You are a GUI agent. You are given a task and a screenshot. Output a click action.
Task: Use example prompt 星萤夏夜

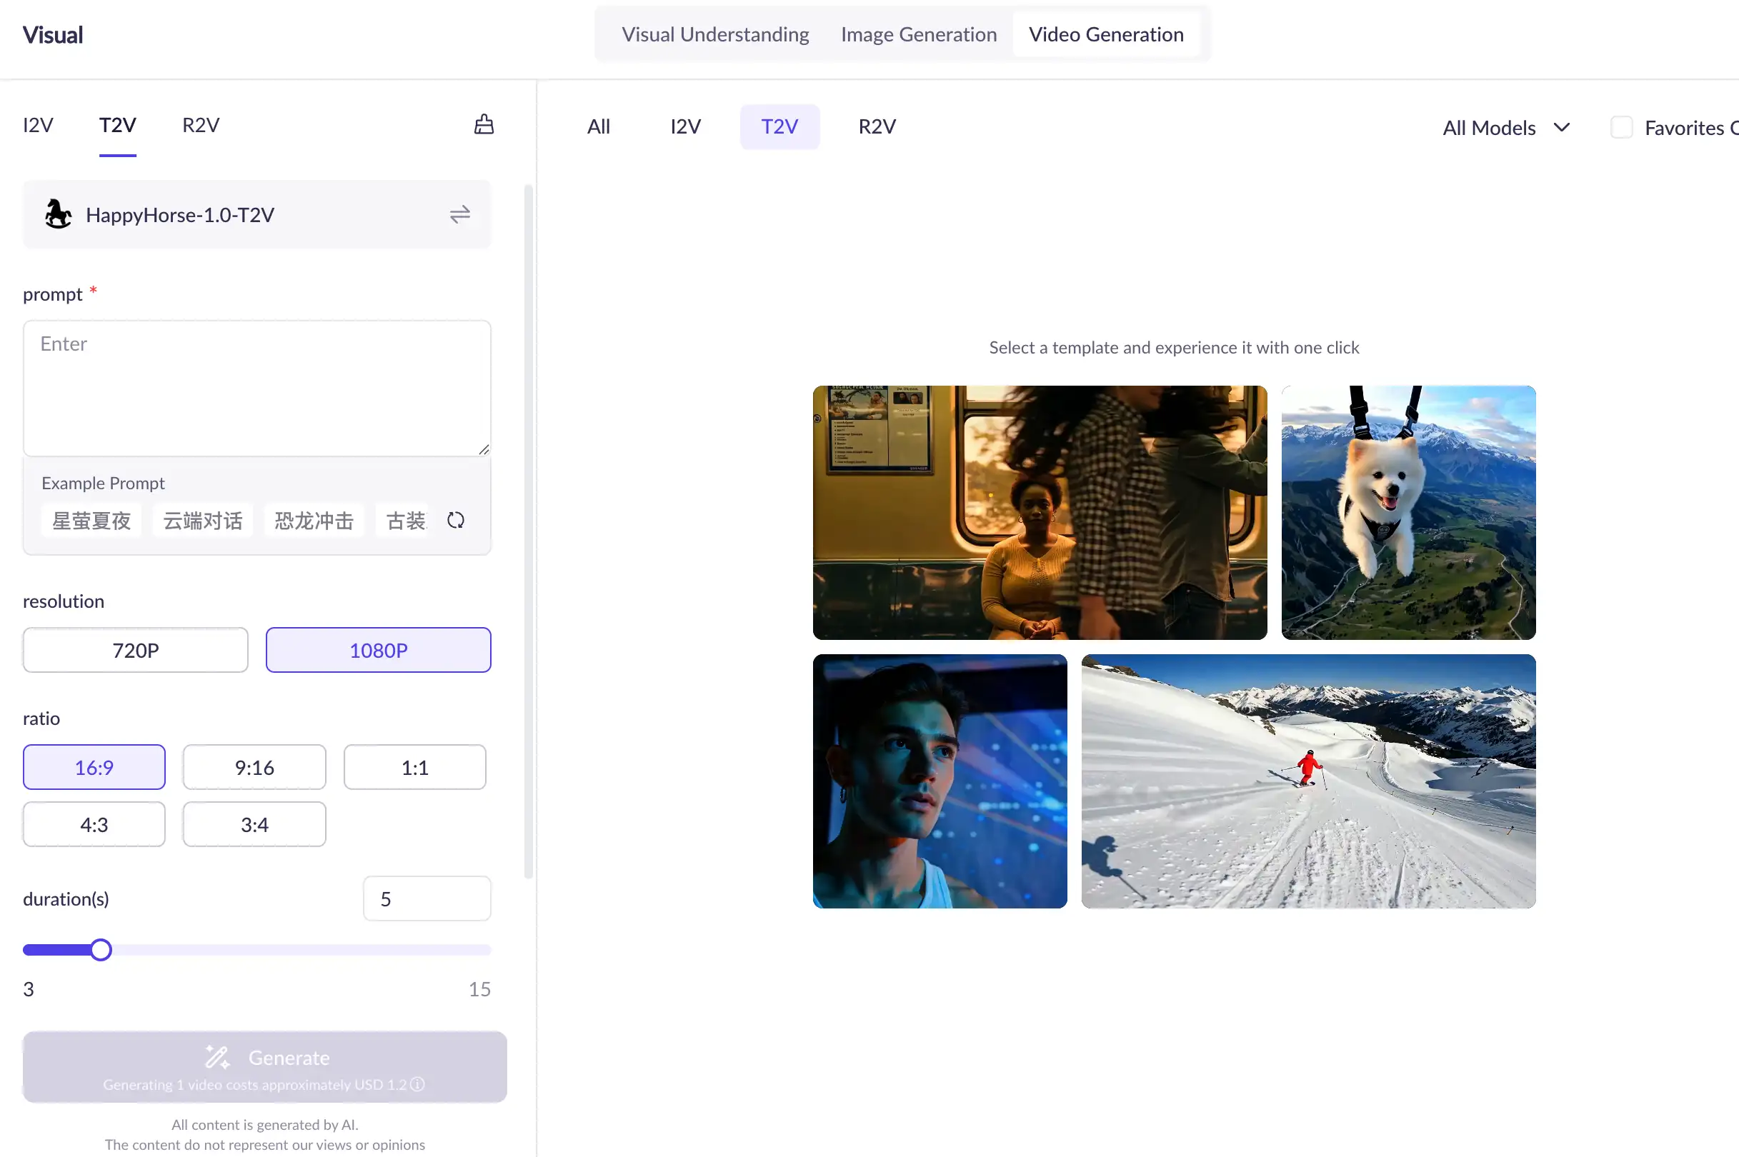pos(91,520)
